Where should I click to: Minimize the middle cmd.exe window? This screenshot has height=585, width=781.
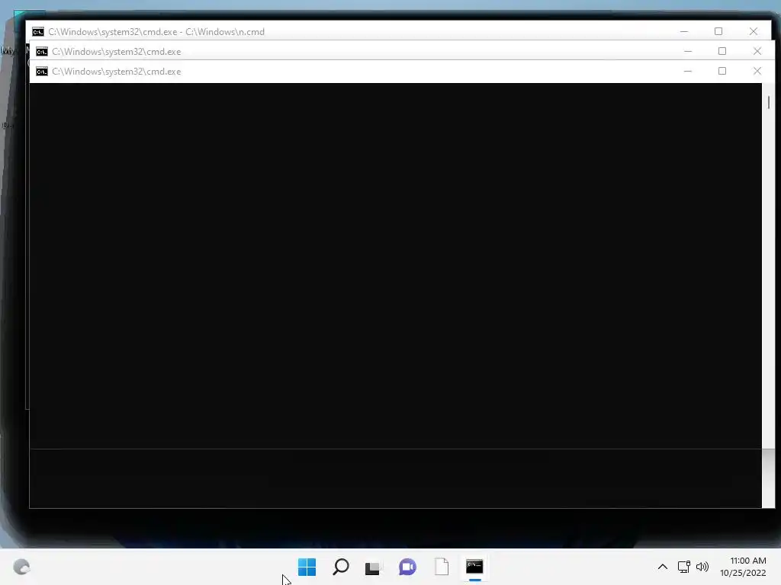click(x=688, y=51)
